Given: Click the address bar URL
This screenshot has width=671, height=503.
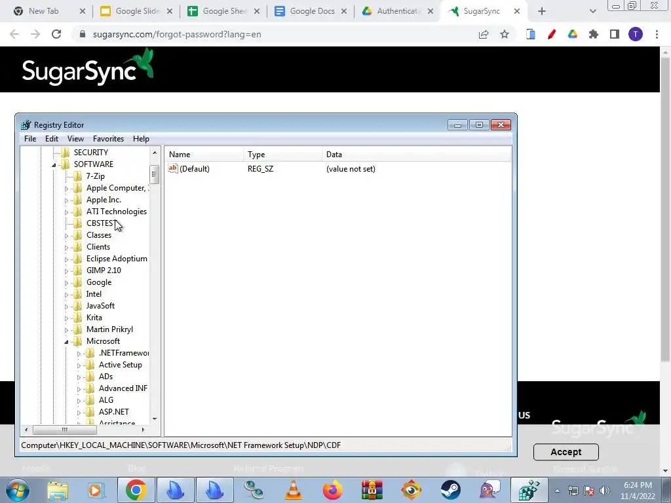Looking at the screenshot, I should [177, 34].
